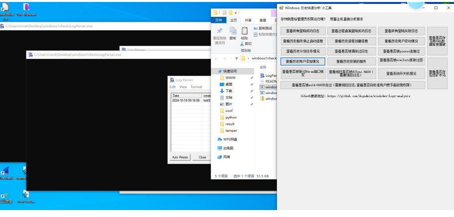
Task: Click Auto Resize in Log Parser
Action: click(x=180, y=157)
